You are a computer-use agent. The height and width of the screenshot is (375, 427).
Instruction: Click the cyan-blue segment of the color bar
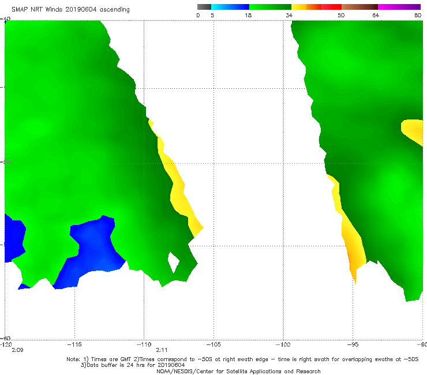[x=230, y=7]
